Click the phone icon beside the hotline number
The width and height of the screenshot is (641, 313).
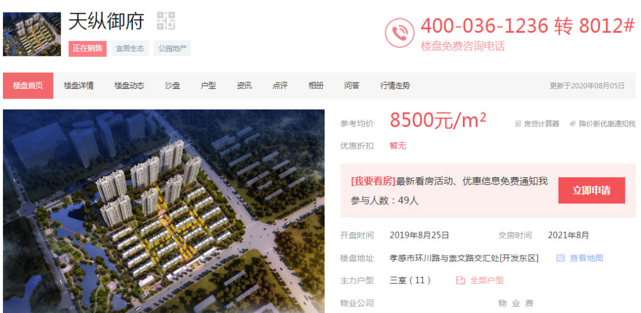click(399, 33)
